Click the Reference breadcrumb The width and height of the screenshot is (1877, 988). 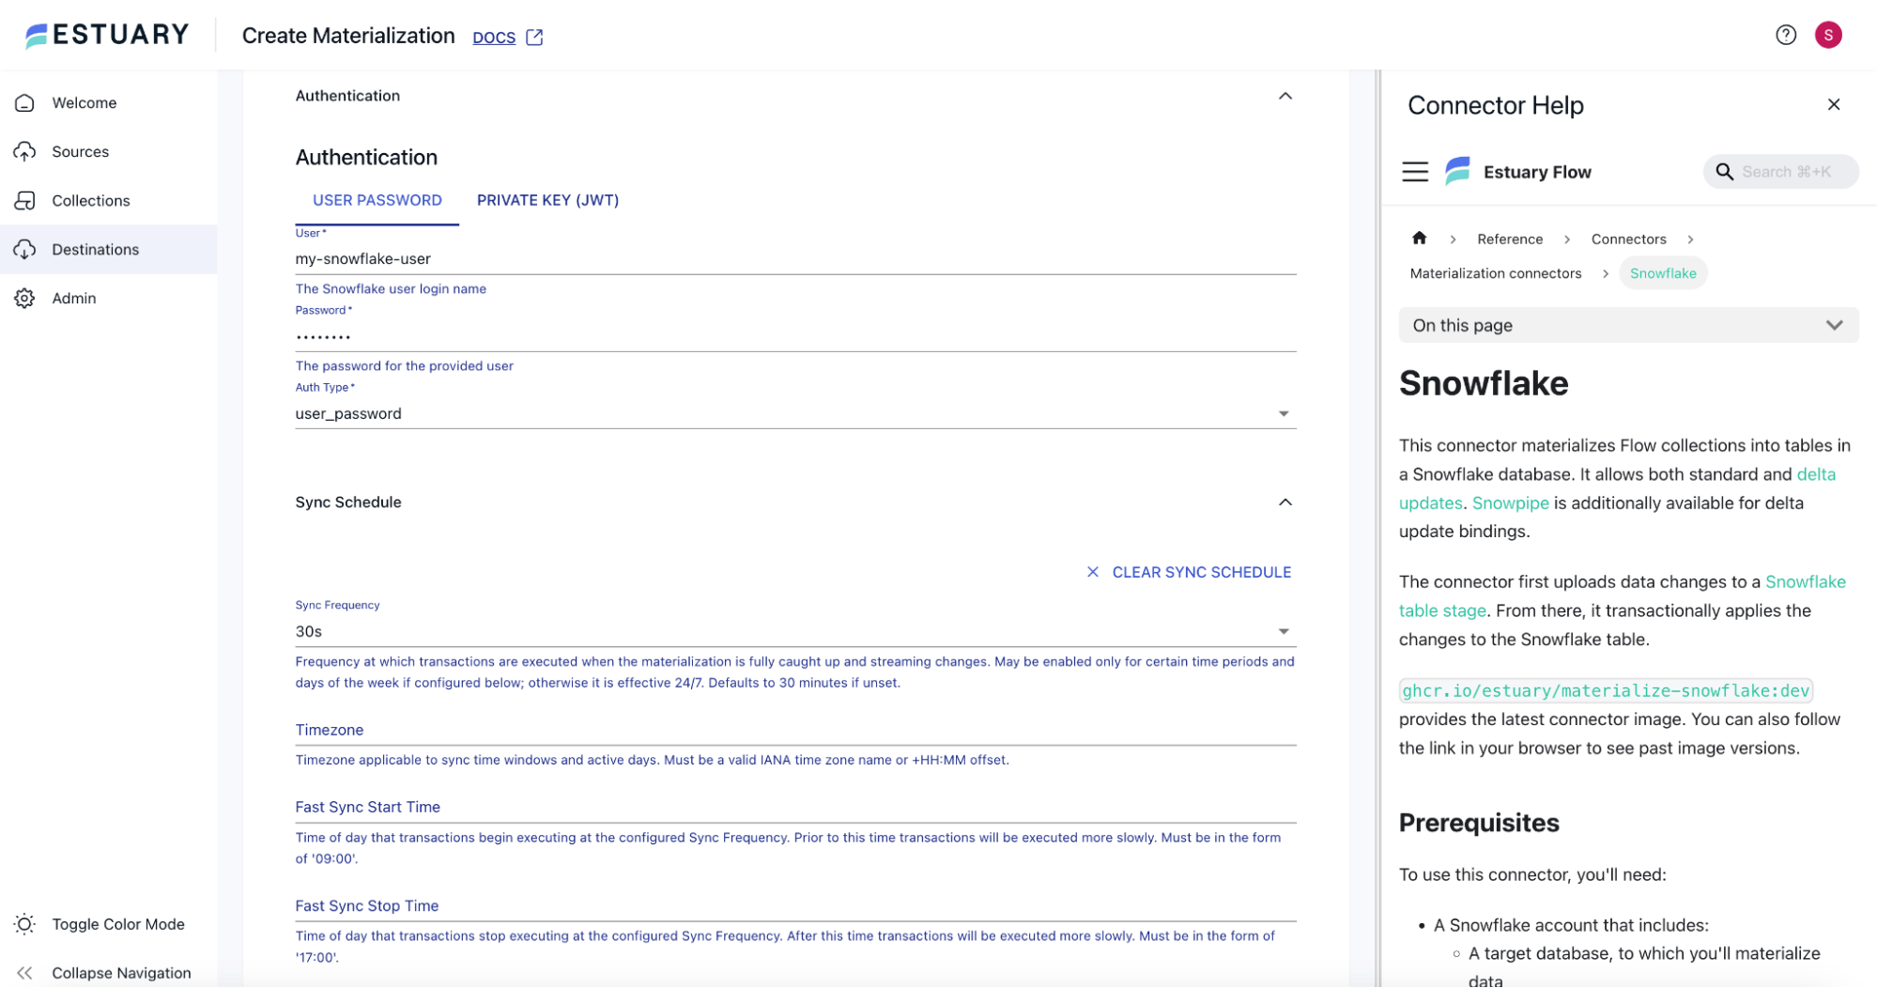[x=1509, y=239]
